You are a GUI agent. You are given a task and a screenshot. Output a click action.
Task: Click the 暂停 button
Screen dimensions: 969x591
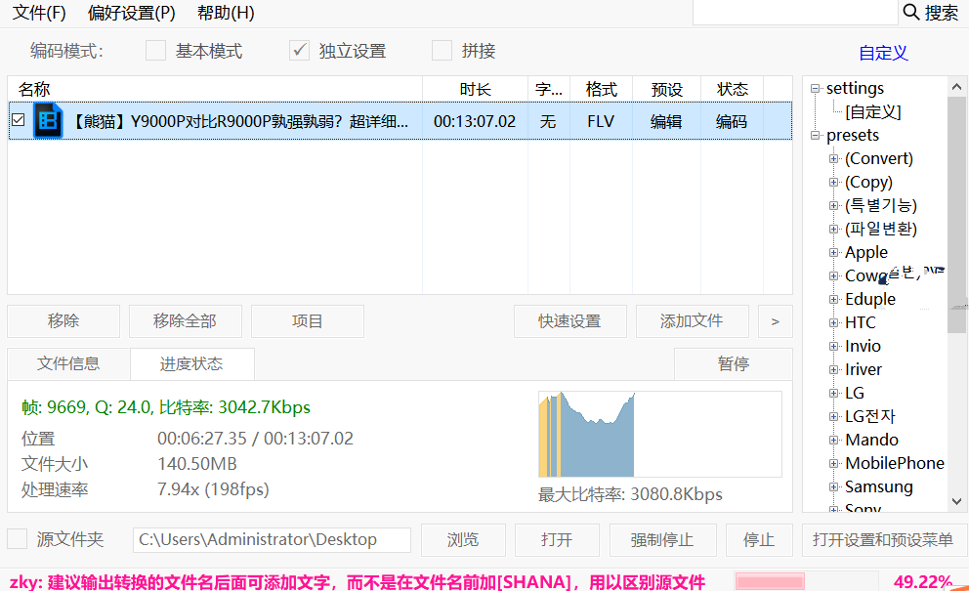(x=734, y=363)
